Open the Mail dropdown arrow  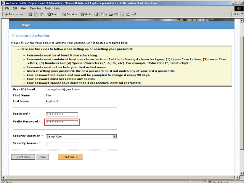(x=106, y=14)
